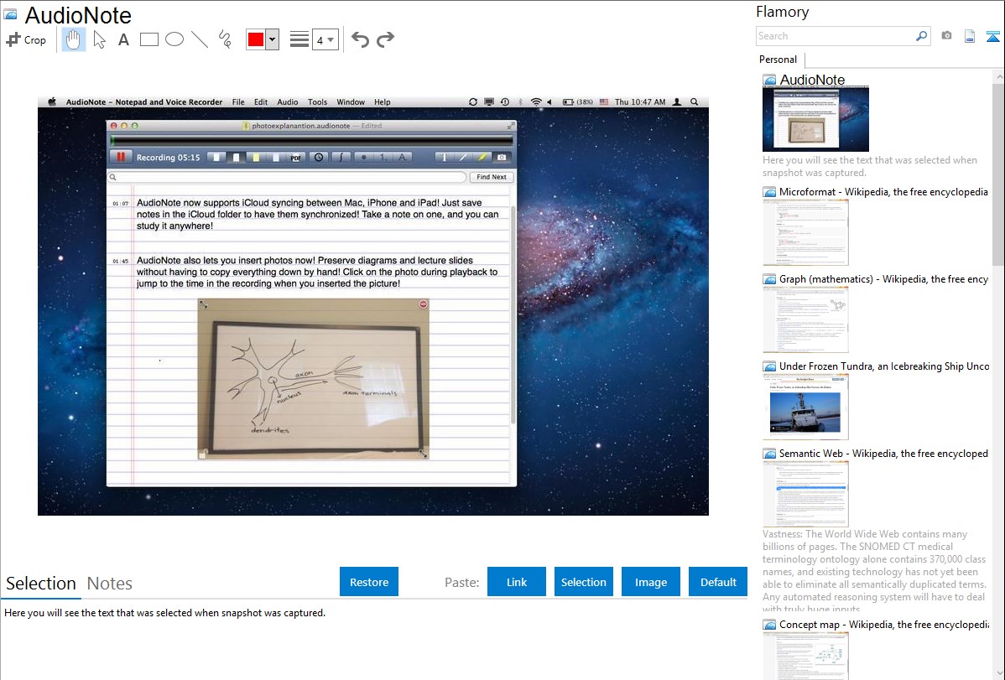The height and width of the screenshot is (680, 1005).
Task: Select the pen tool in AudioNote toolbar
Action: point(463,157)
